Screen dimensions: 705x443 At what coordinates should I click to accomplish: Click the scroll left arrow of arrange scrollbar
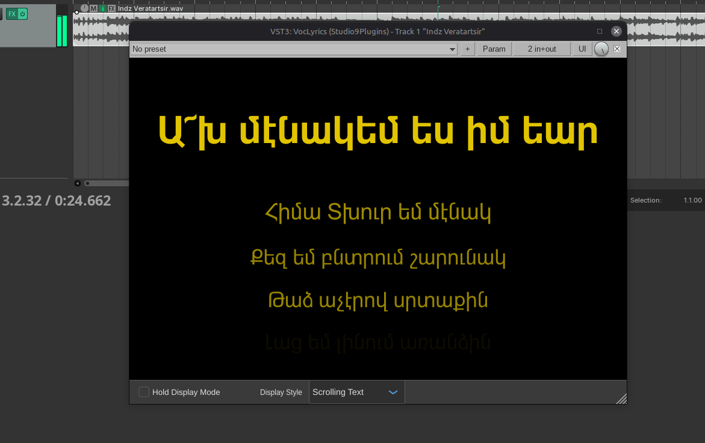77,183
